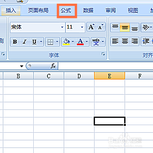The width and height of the screenshot is (153, 153).
Task: Apply red font color
Action: click(80, 42)
